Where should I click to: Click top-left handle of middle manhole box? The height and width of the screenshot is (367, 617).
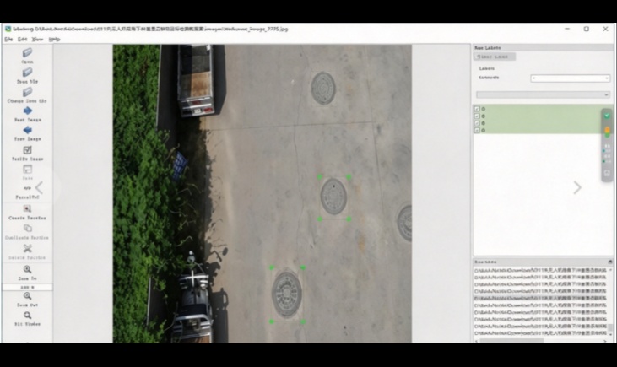click(x=320, y=177)
